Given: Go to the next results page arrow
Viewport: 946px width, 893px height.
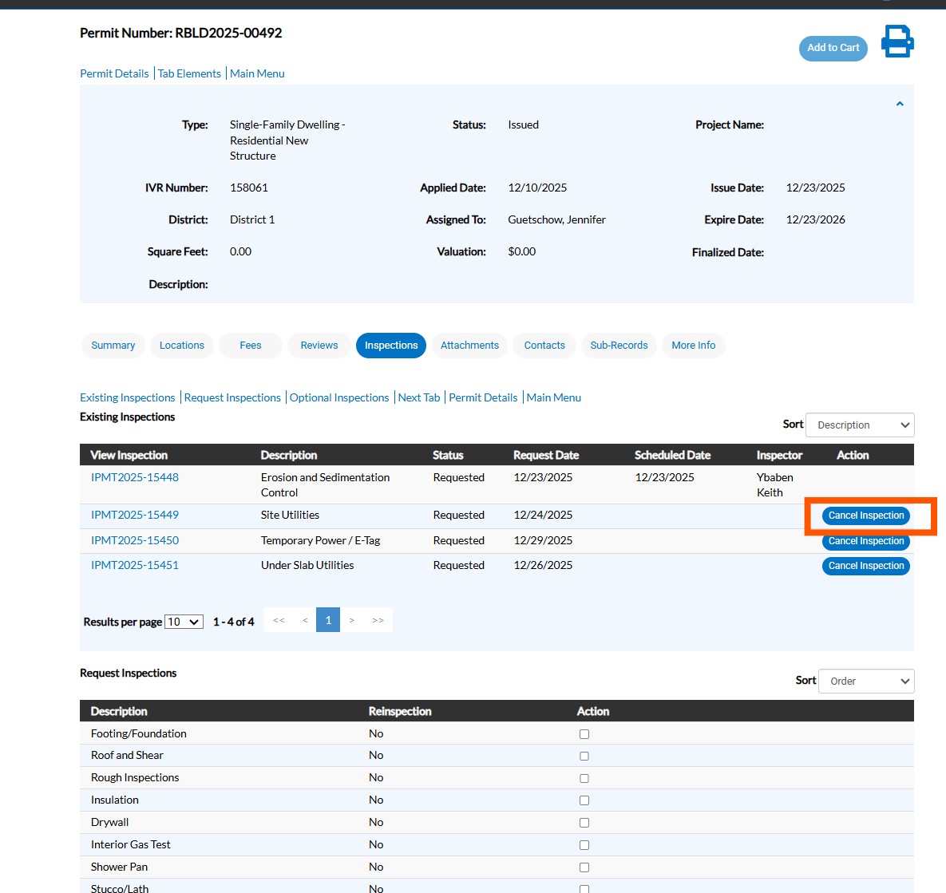Looking at the screenshot, I should [x=352, y=620].
